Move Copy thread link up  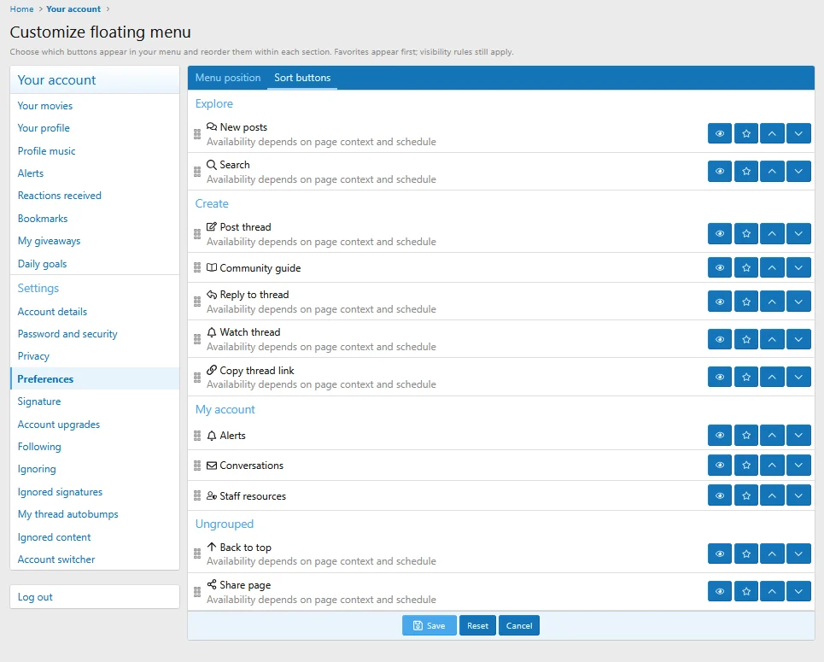[x=772, y=377]
